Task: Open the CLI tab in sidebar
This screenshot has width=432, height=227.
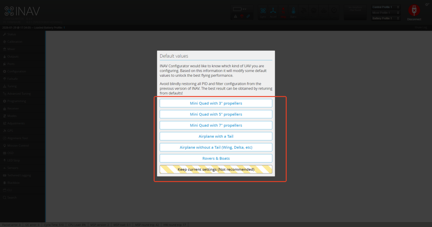Action: pyautogui.click(x=10, y=190)
